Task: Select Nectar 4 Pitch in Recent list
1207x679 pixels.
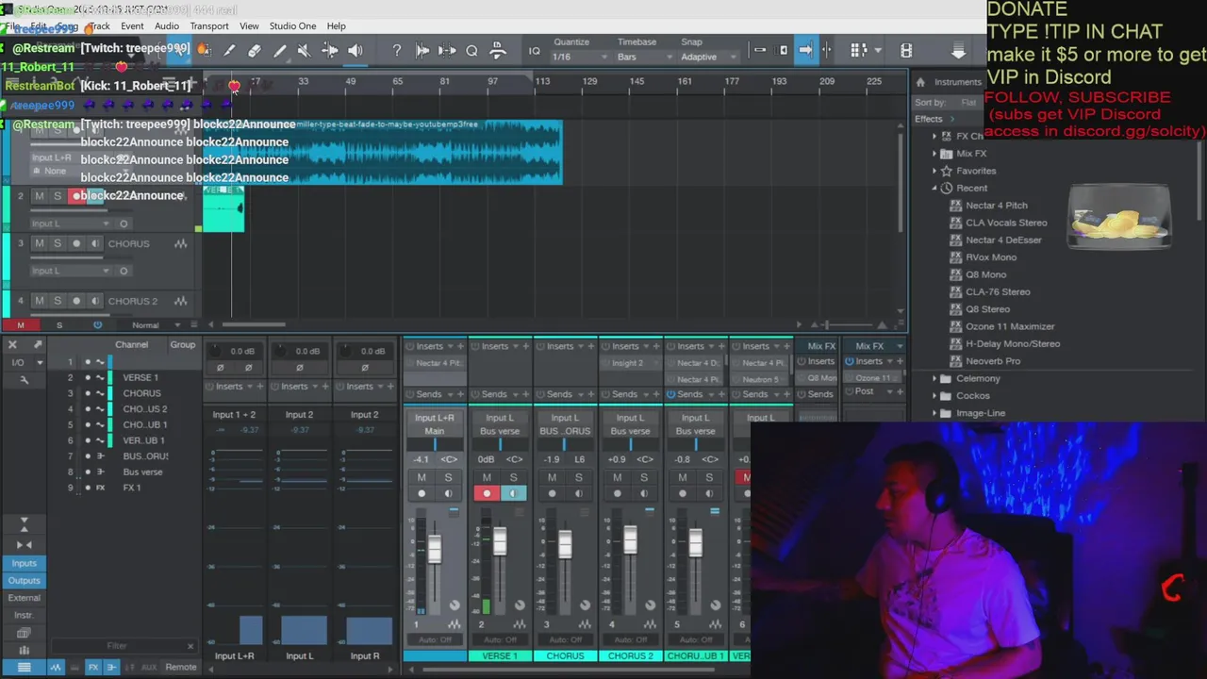Action: [997, 206]
